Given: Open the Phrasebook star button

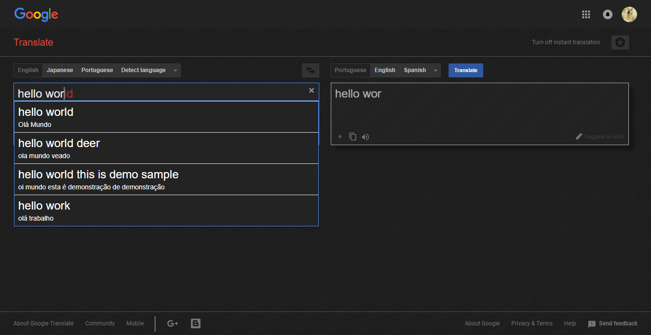Looking at the screenshot, I should [620, 42].
